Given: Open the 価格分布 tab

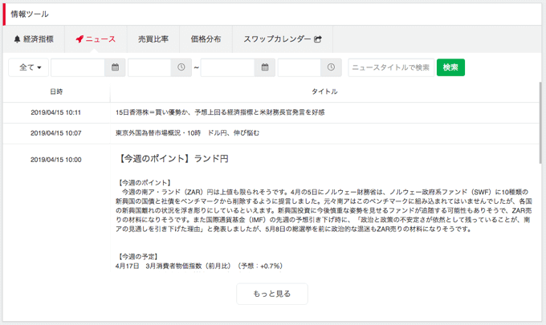Looking at the screenshot, I should (206, 39).
